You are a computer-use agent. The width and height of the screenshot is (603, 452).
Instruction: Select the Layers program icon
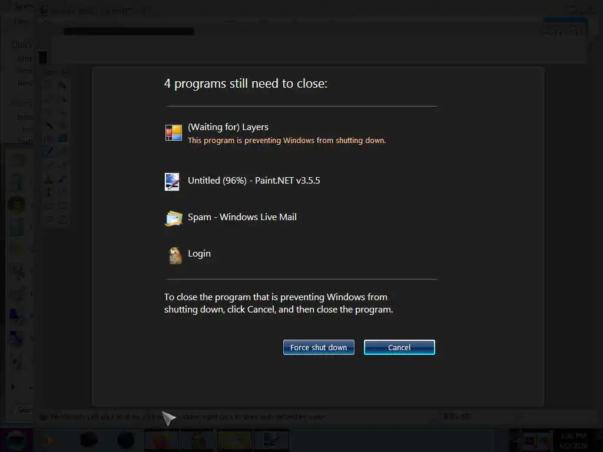click(x=174, y=132)
